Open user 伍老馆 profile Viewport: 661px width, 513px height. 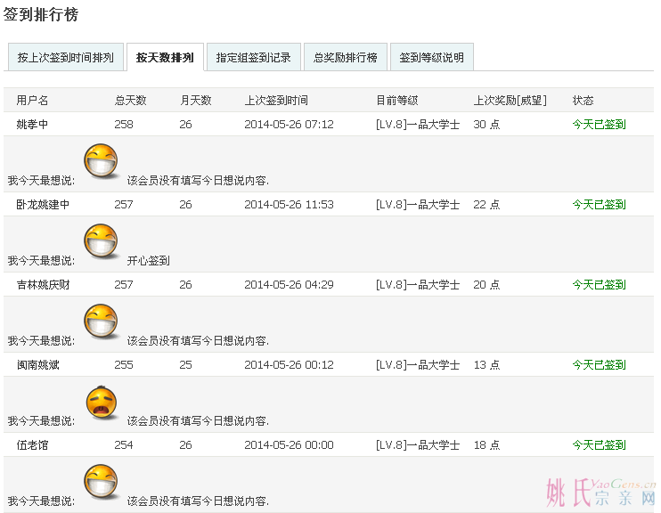[x=32, y=445]
